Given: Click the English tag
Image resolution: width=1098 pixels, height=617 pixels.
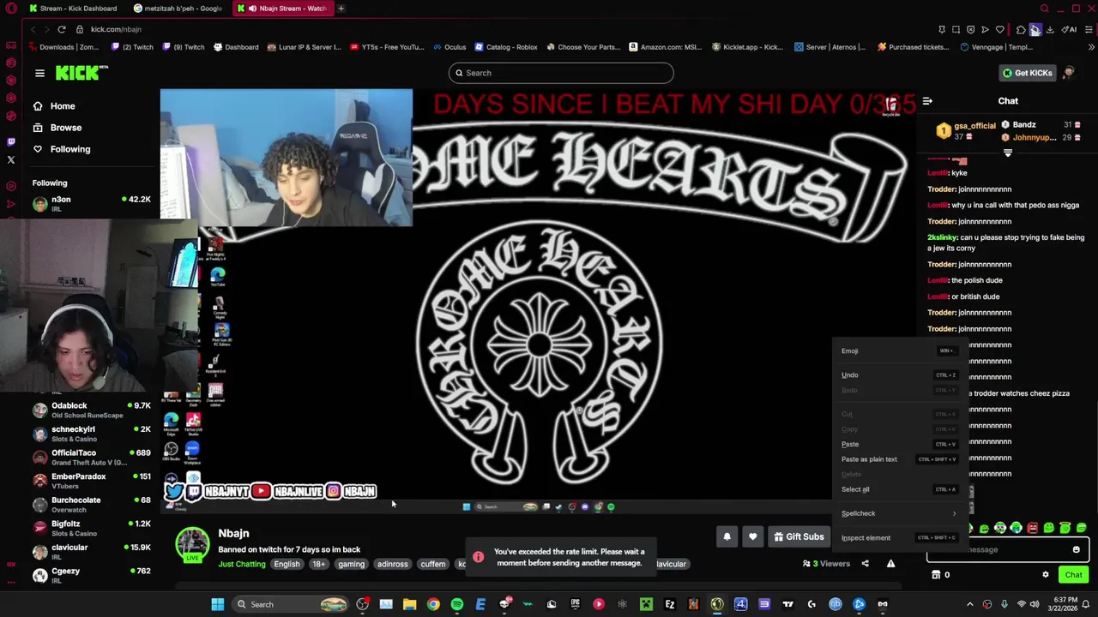Looking at the screenshot, I should click(x=287, y=564).
